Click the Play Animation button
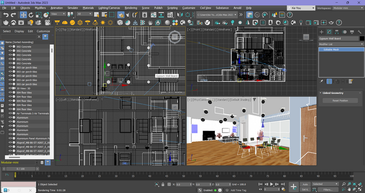 (x=272, y=184)
